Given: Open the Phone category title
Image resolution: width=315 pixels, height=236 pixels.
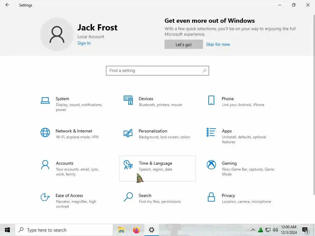Looking at the screenshot, I should [x=228, y=99].
